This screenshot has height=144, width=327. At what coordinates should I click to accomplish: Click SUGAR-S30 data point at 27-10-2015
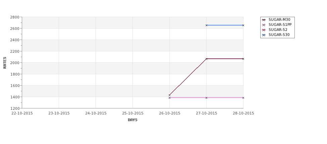(x=207, y=25)
